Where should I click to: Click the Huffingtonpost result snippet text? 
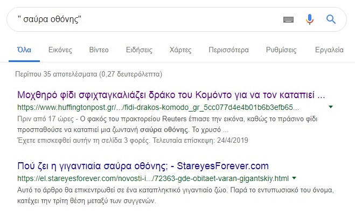168,124
